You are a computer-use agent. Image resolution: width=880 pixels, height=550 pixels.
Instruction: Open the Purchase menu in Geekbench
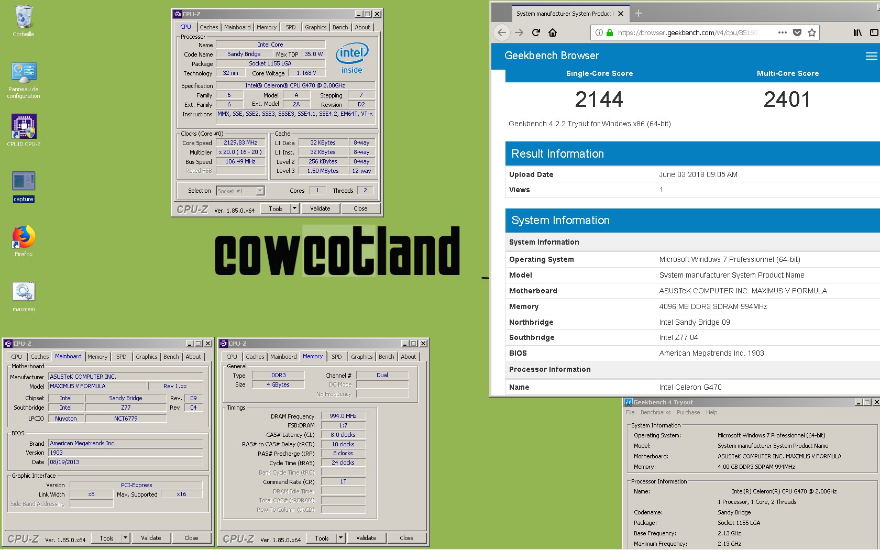(688, 412)
